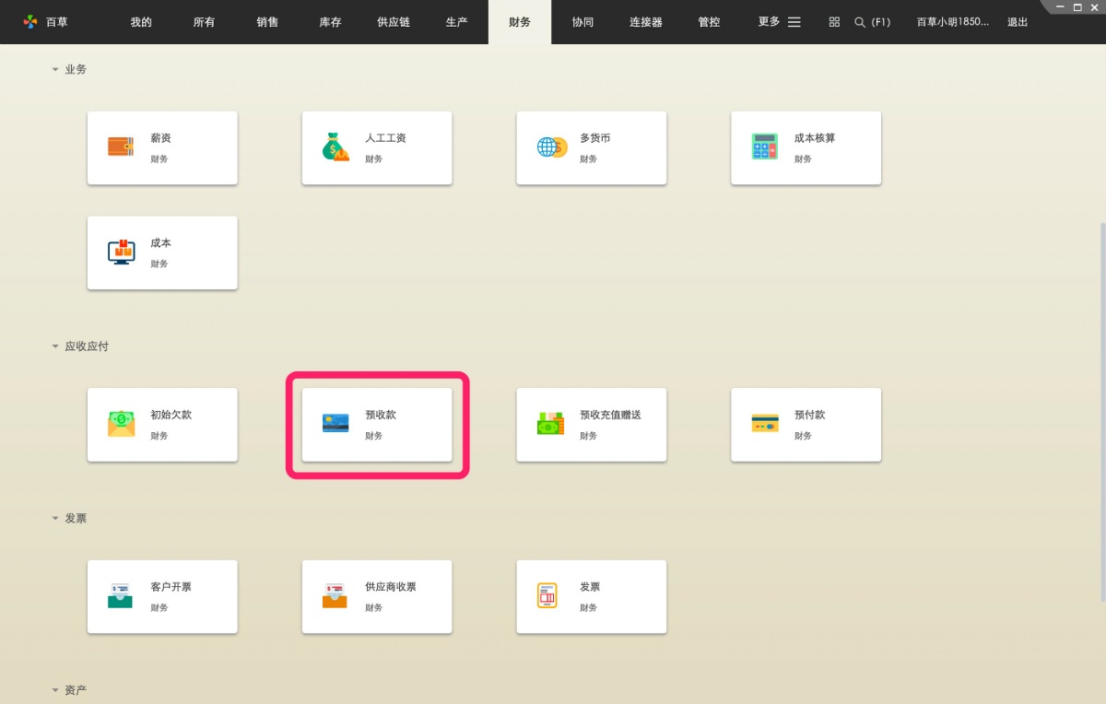The width and height of the screenshot is (1106, 704).
Task: Click the 供应商收票 card title text
Action: (391, 587)
